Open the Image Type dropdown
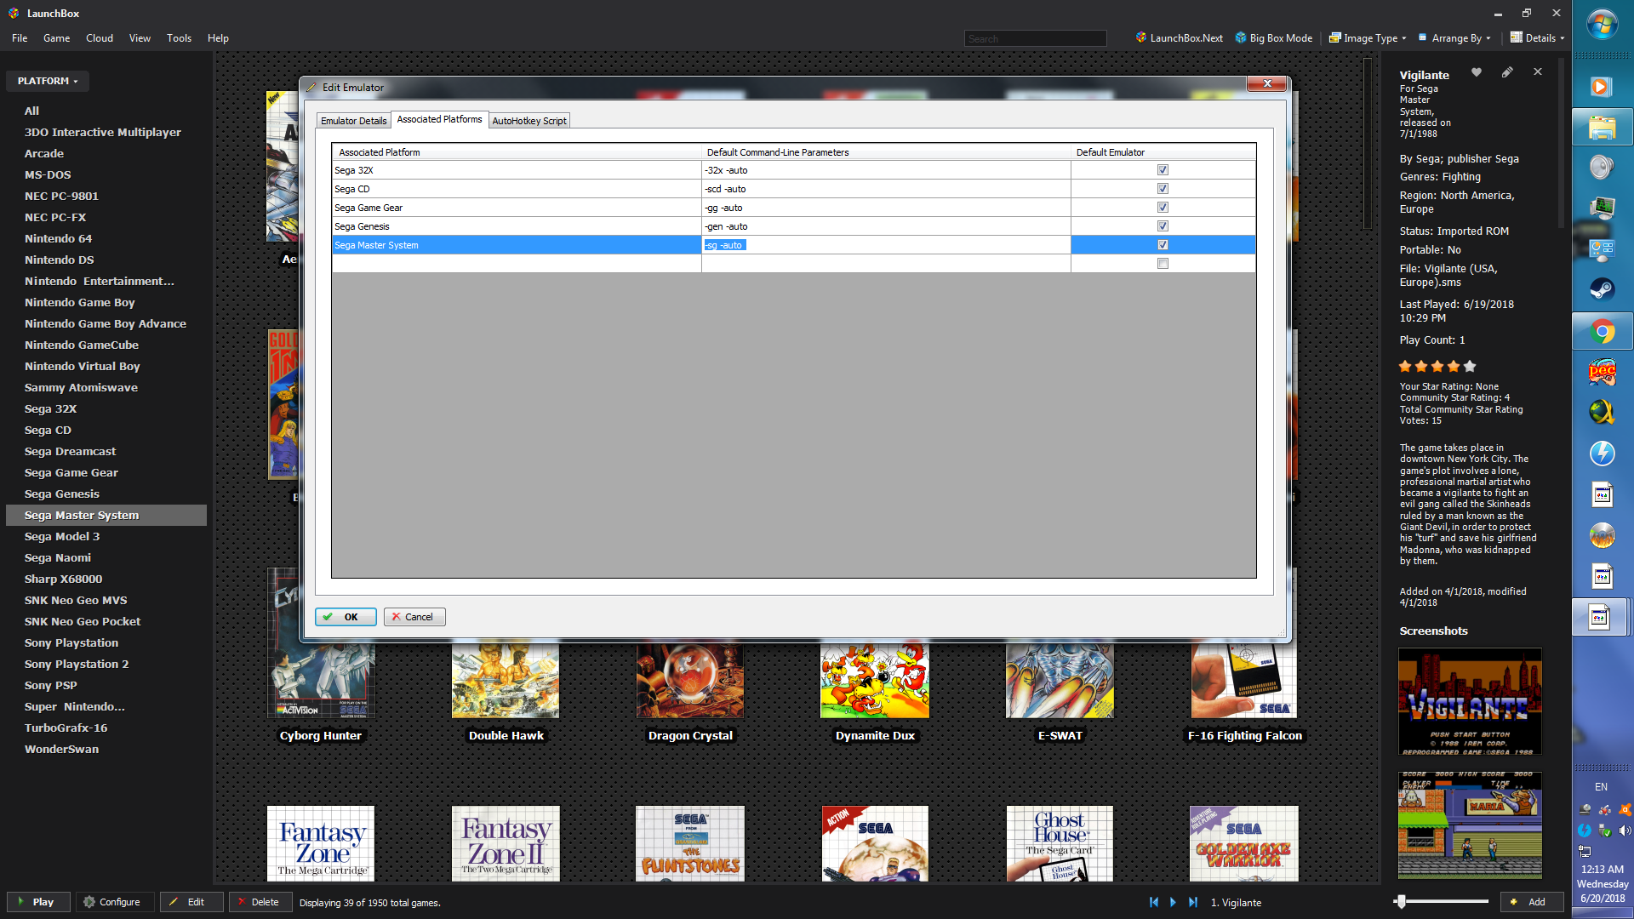 1368,38
